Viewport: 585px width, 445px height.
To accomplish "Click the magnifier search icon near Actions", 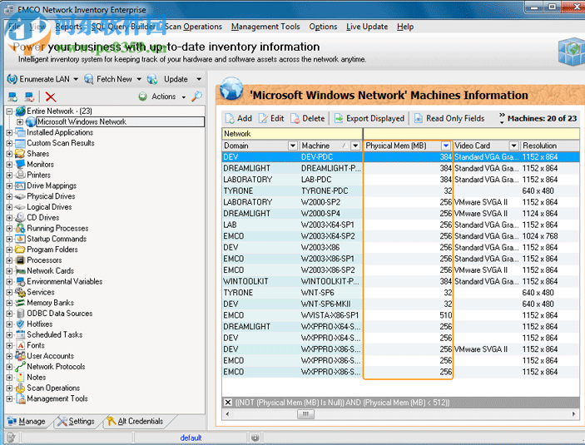I will [196, 96].
